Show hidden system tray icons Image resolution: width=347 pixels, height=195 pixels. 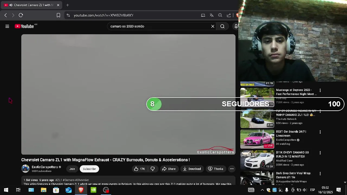(262, 190)
